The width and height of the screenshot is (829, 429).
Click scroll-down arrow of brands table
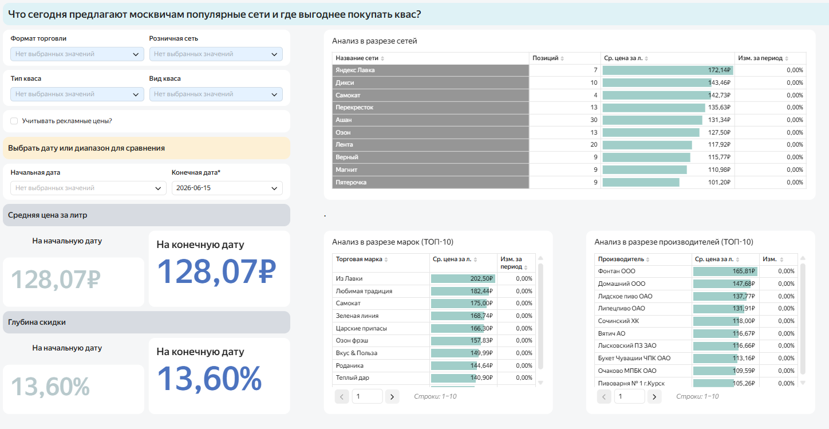[x=540, y=383]
